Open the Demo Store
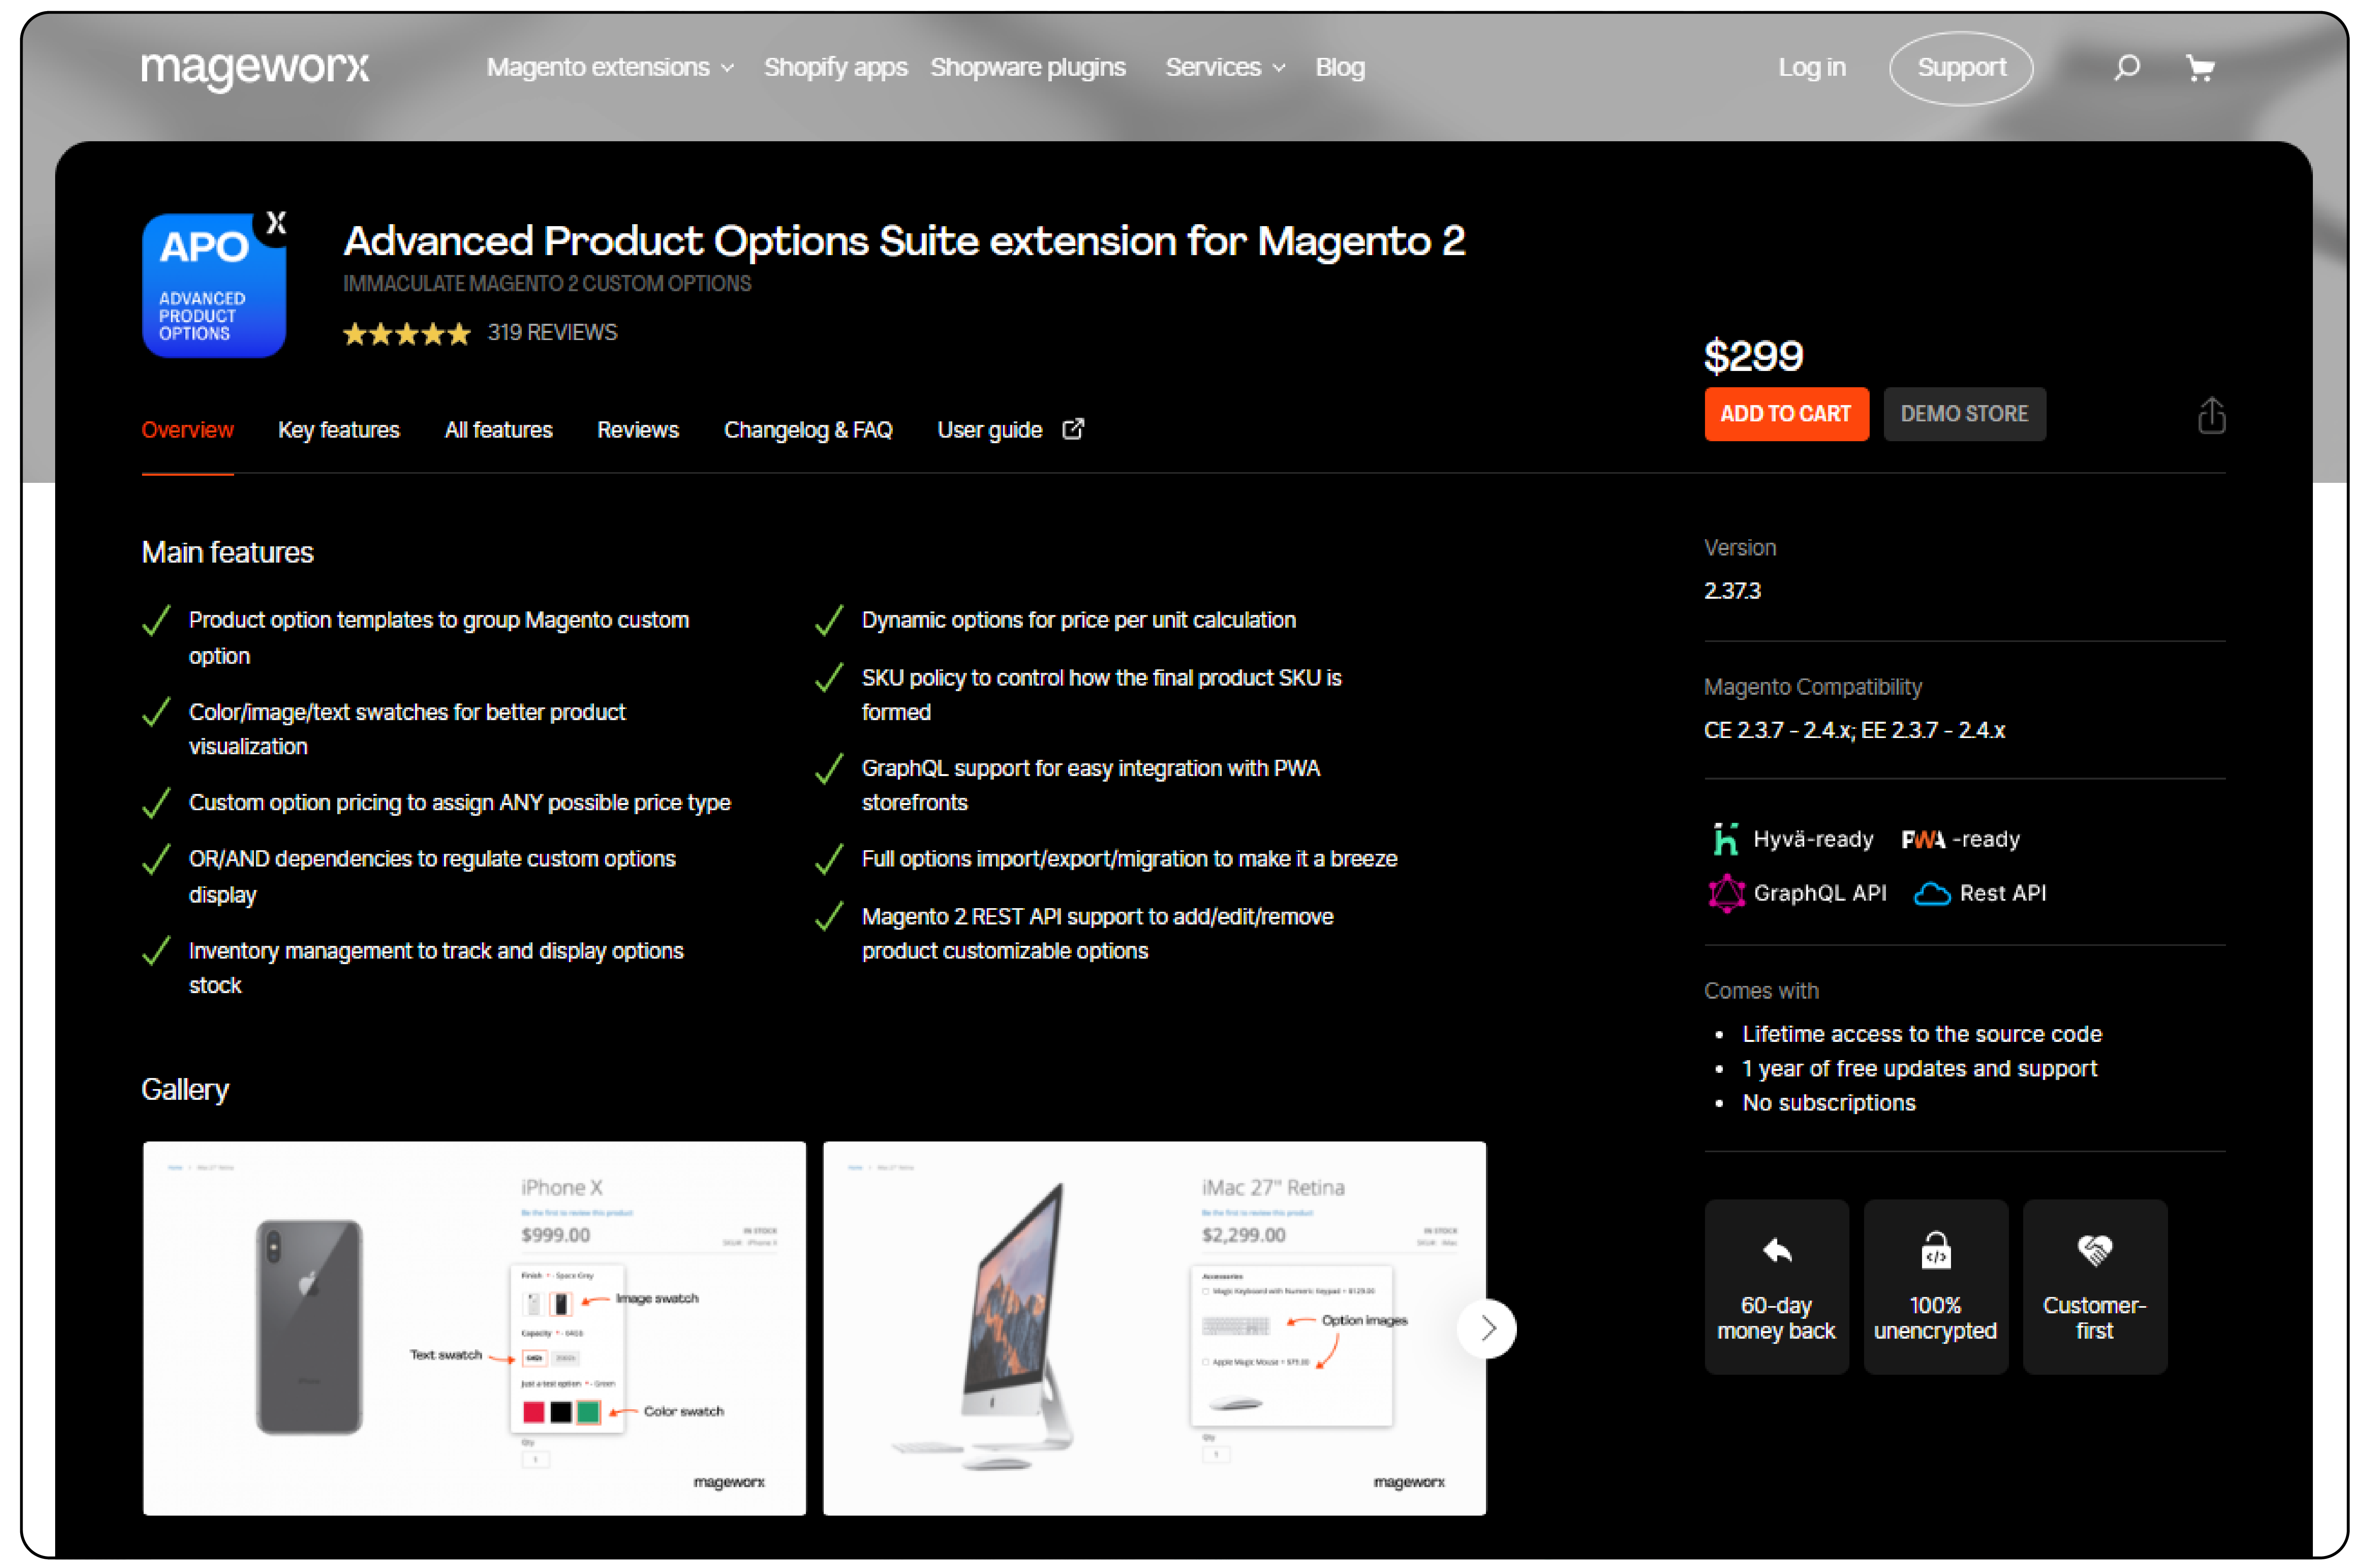 pos(1964,414)
